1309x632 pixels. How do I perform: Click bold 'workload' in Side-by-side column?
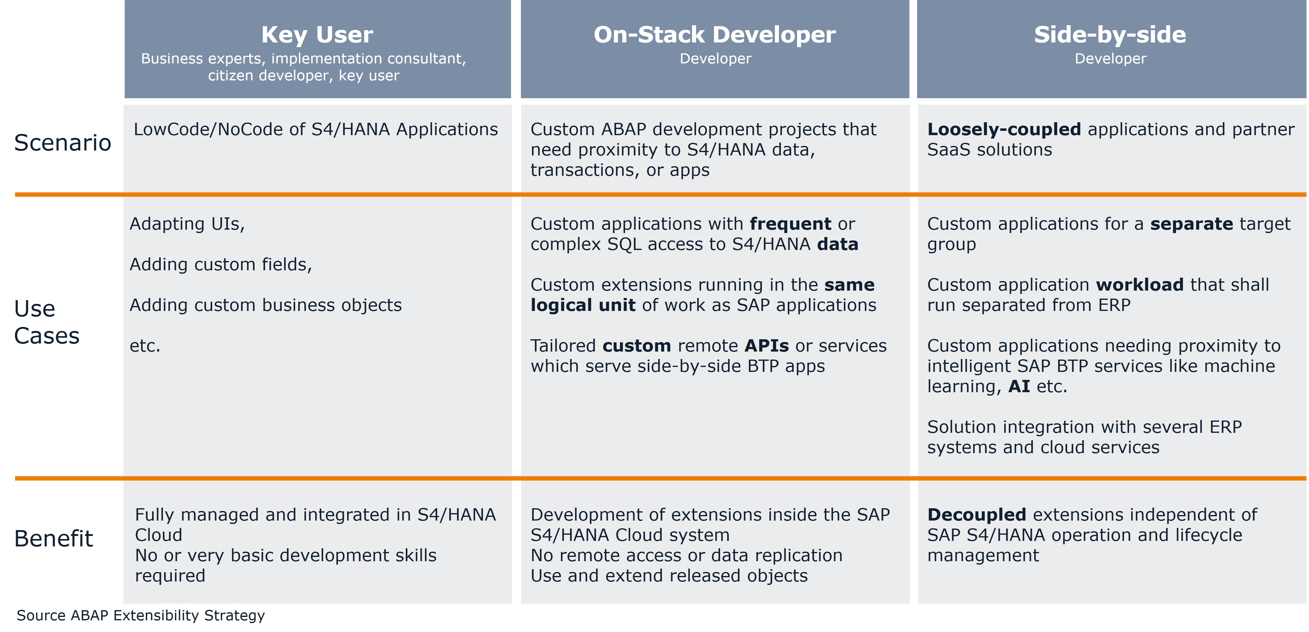point(1140,285)
